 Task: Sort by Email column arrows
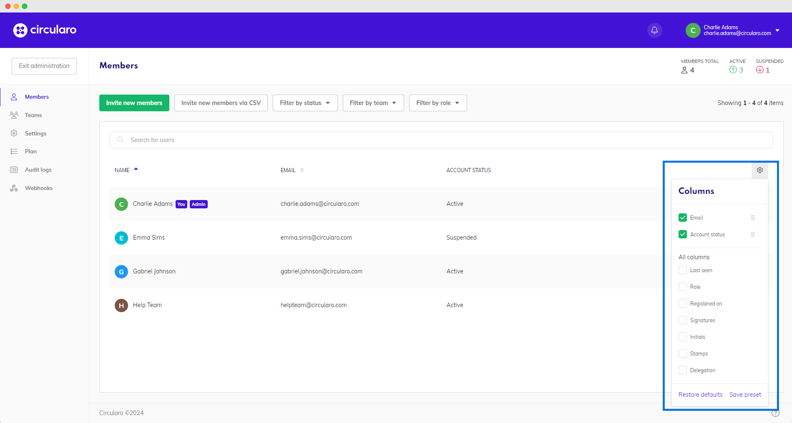click(x=302, y=170)
